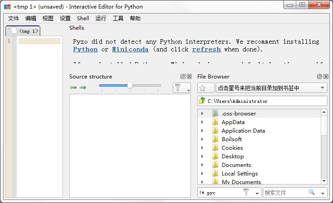
Task: Select the Desktop folder in the file tree
Action: pos(232,157)
